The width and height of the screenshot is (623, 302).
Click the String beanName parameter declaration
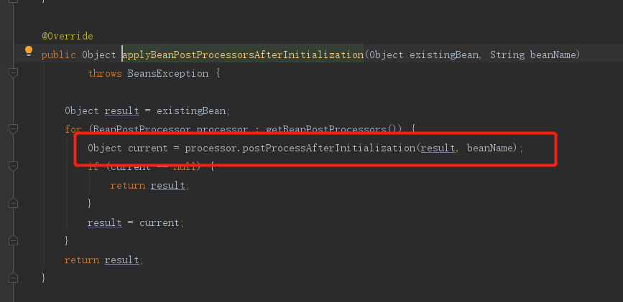(534, 55)
